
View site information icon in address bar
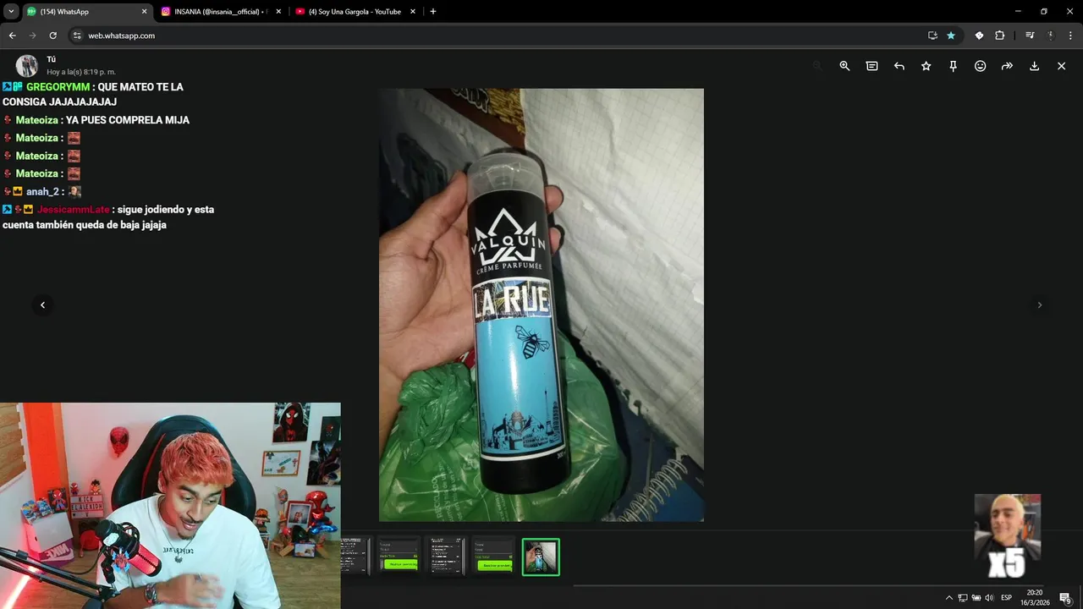click(77, 36)
